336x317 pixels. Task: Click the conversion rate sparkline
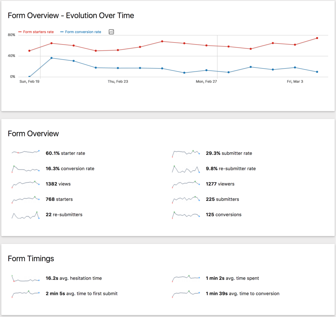click(x=26, y=169)
